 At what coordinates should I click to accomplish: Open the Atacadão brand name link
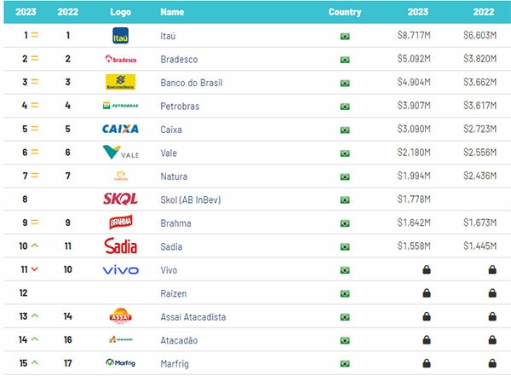pyautogui.click(x=179, y=340)
